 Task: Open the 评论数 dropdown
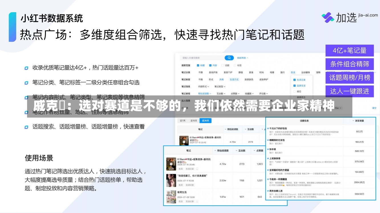[263, 93]
